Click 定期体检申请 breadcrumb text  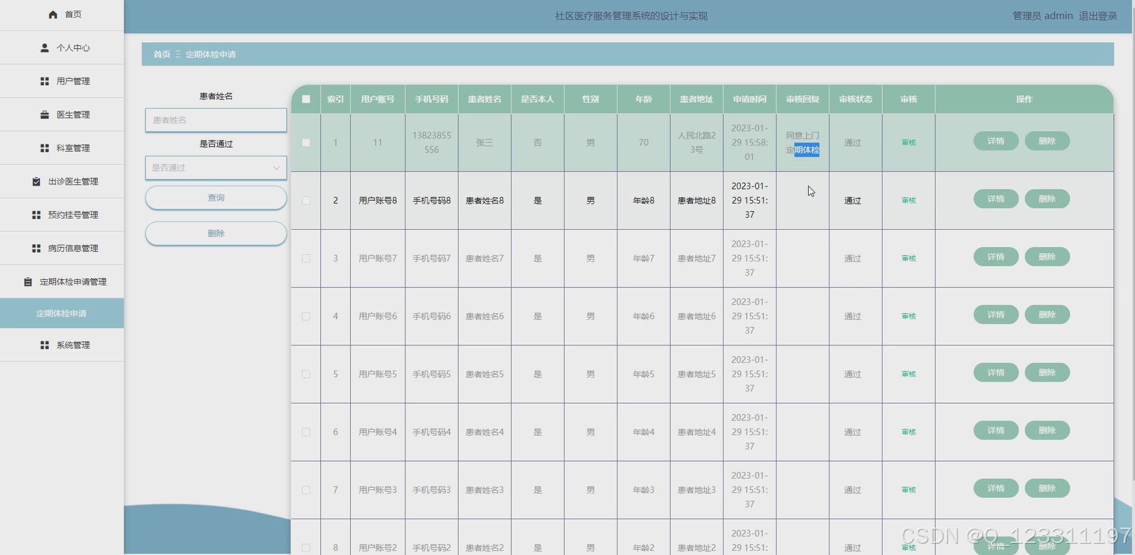point(211,54)
